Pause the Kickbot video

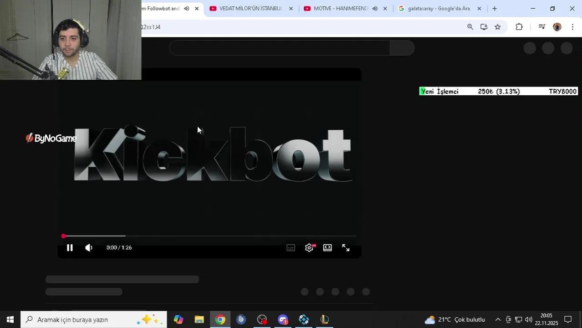click(x=70, y=248)
